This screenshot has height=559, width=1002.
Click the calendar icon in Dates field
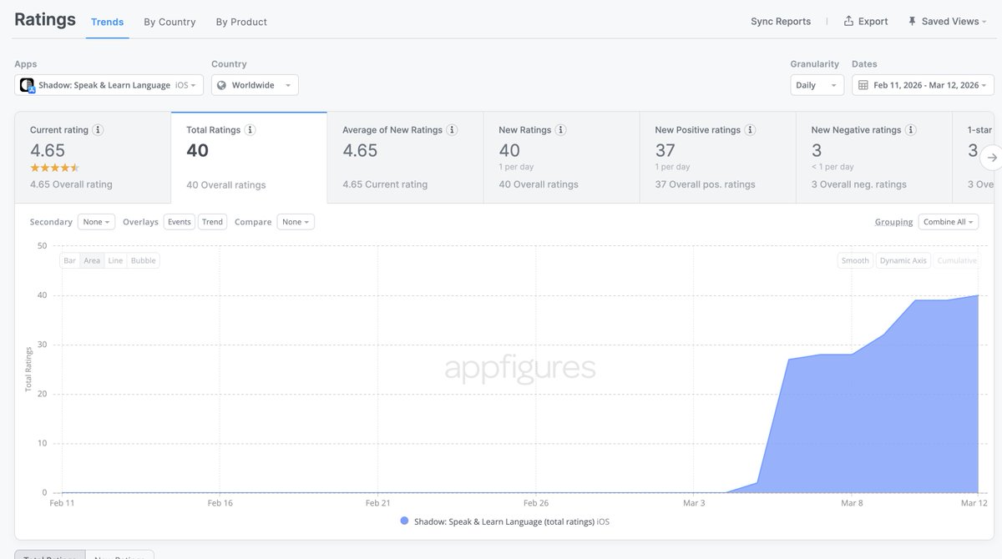(x=863, y=85)
